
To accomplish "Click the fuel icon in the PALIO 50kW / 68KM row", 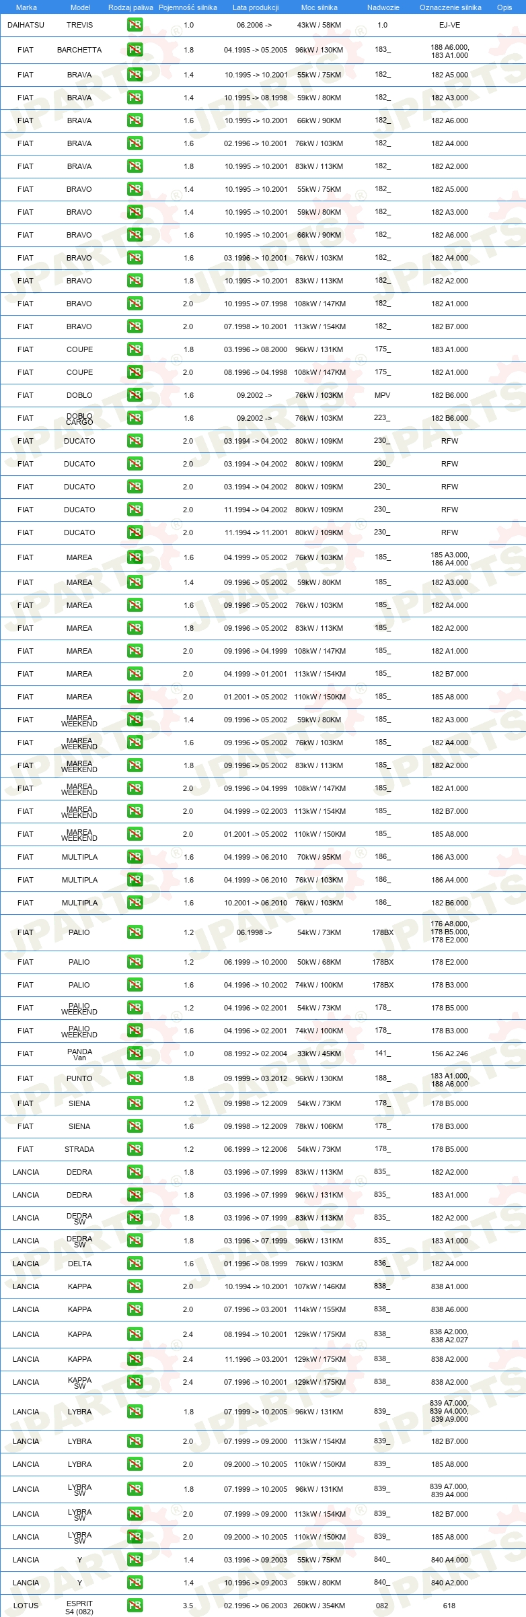I will 135,962.
